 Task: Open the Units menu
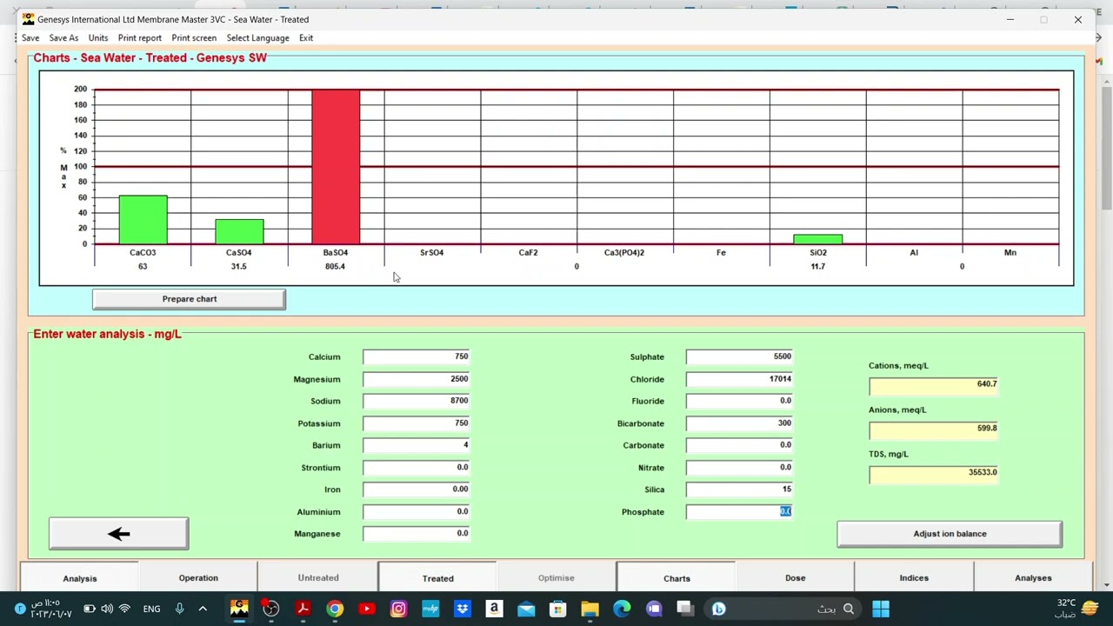click(98, 38)
